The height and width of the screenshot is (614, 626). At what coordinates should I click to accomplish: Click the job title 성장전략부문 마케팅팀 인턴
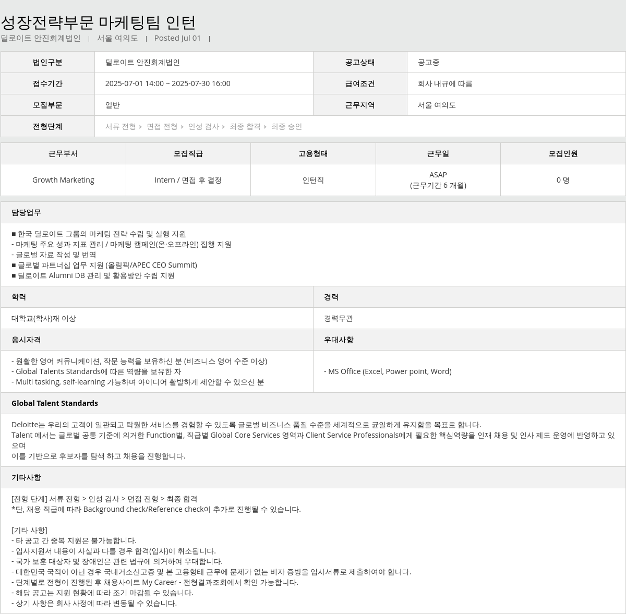pyautogui.click(x=98, y=22)
